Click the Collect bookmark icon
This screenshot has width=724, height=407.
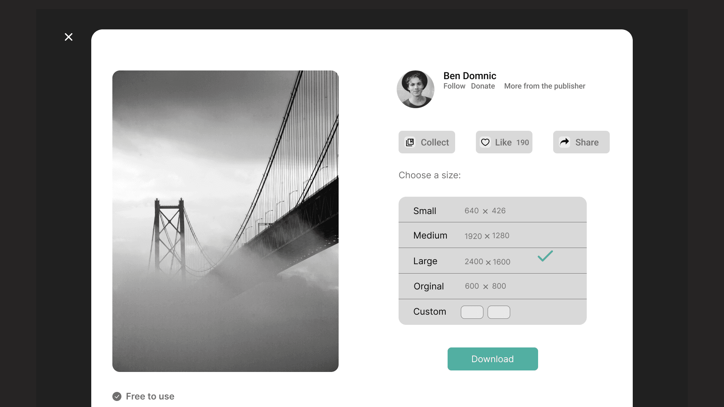[x=410, y=142]
